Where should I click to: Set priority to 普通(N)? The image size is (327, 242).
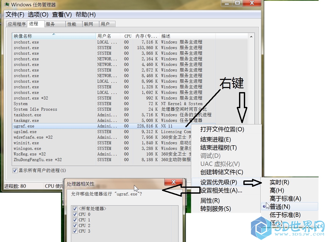pyautogui.click(x=290, y=207)
